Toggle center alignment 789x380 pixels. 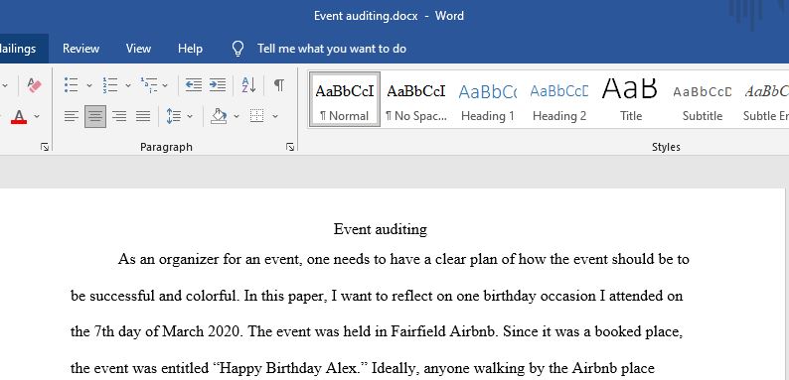click(95, 117)
